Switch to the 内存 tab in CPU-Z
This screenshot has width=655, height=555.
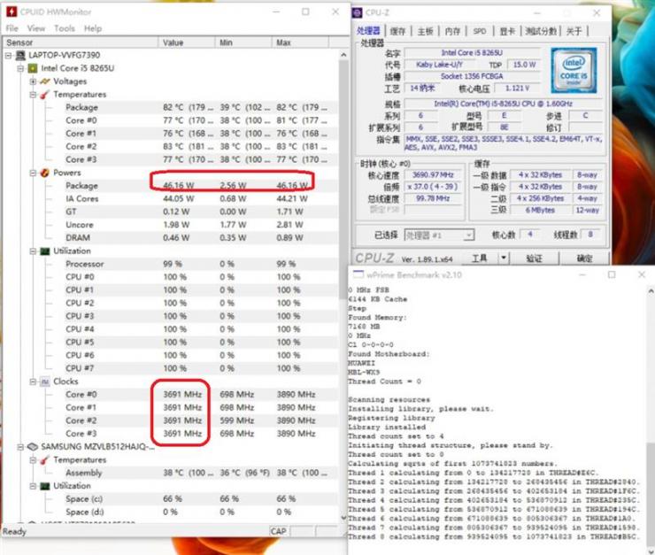click(452, 31)
